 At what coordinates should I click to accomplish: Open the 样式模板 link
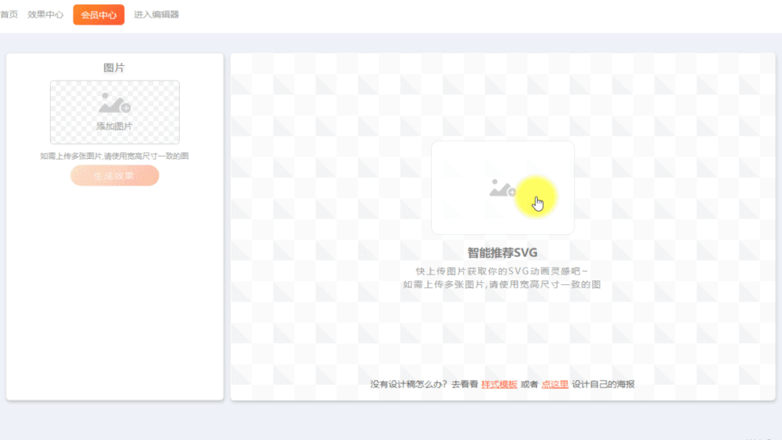(x=499, y=384)
